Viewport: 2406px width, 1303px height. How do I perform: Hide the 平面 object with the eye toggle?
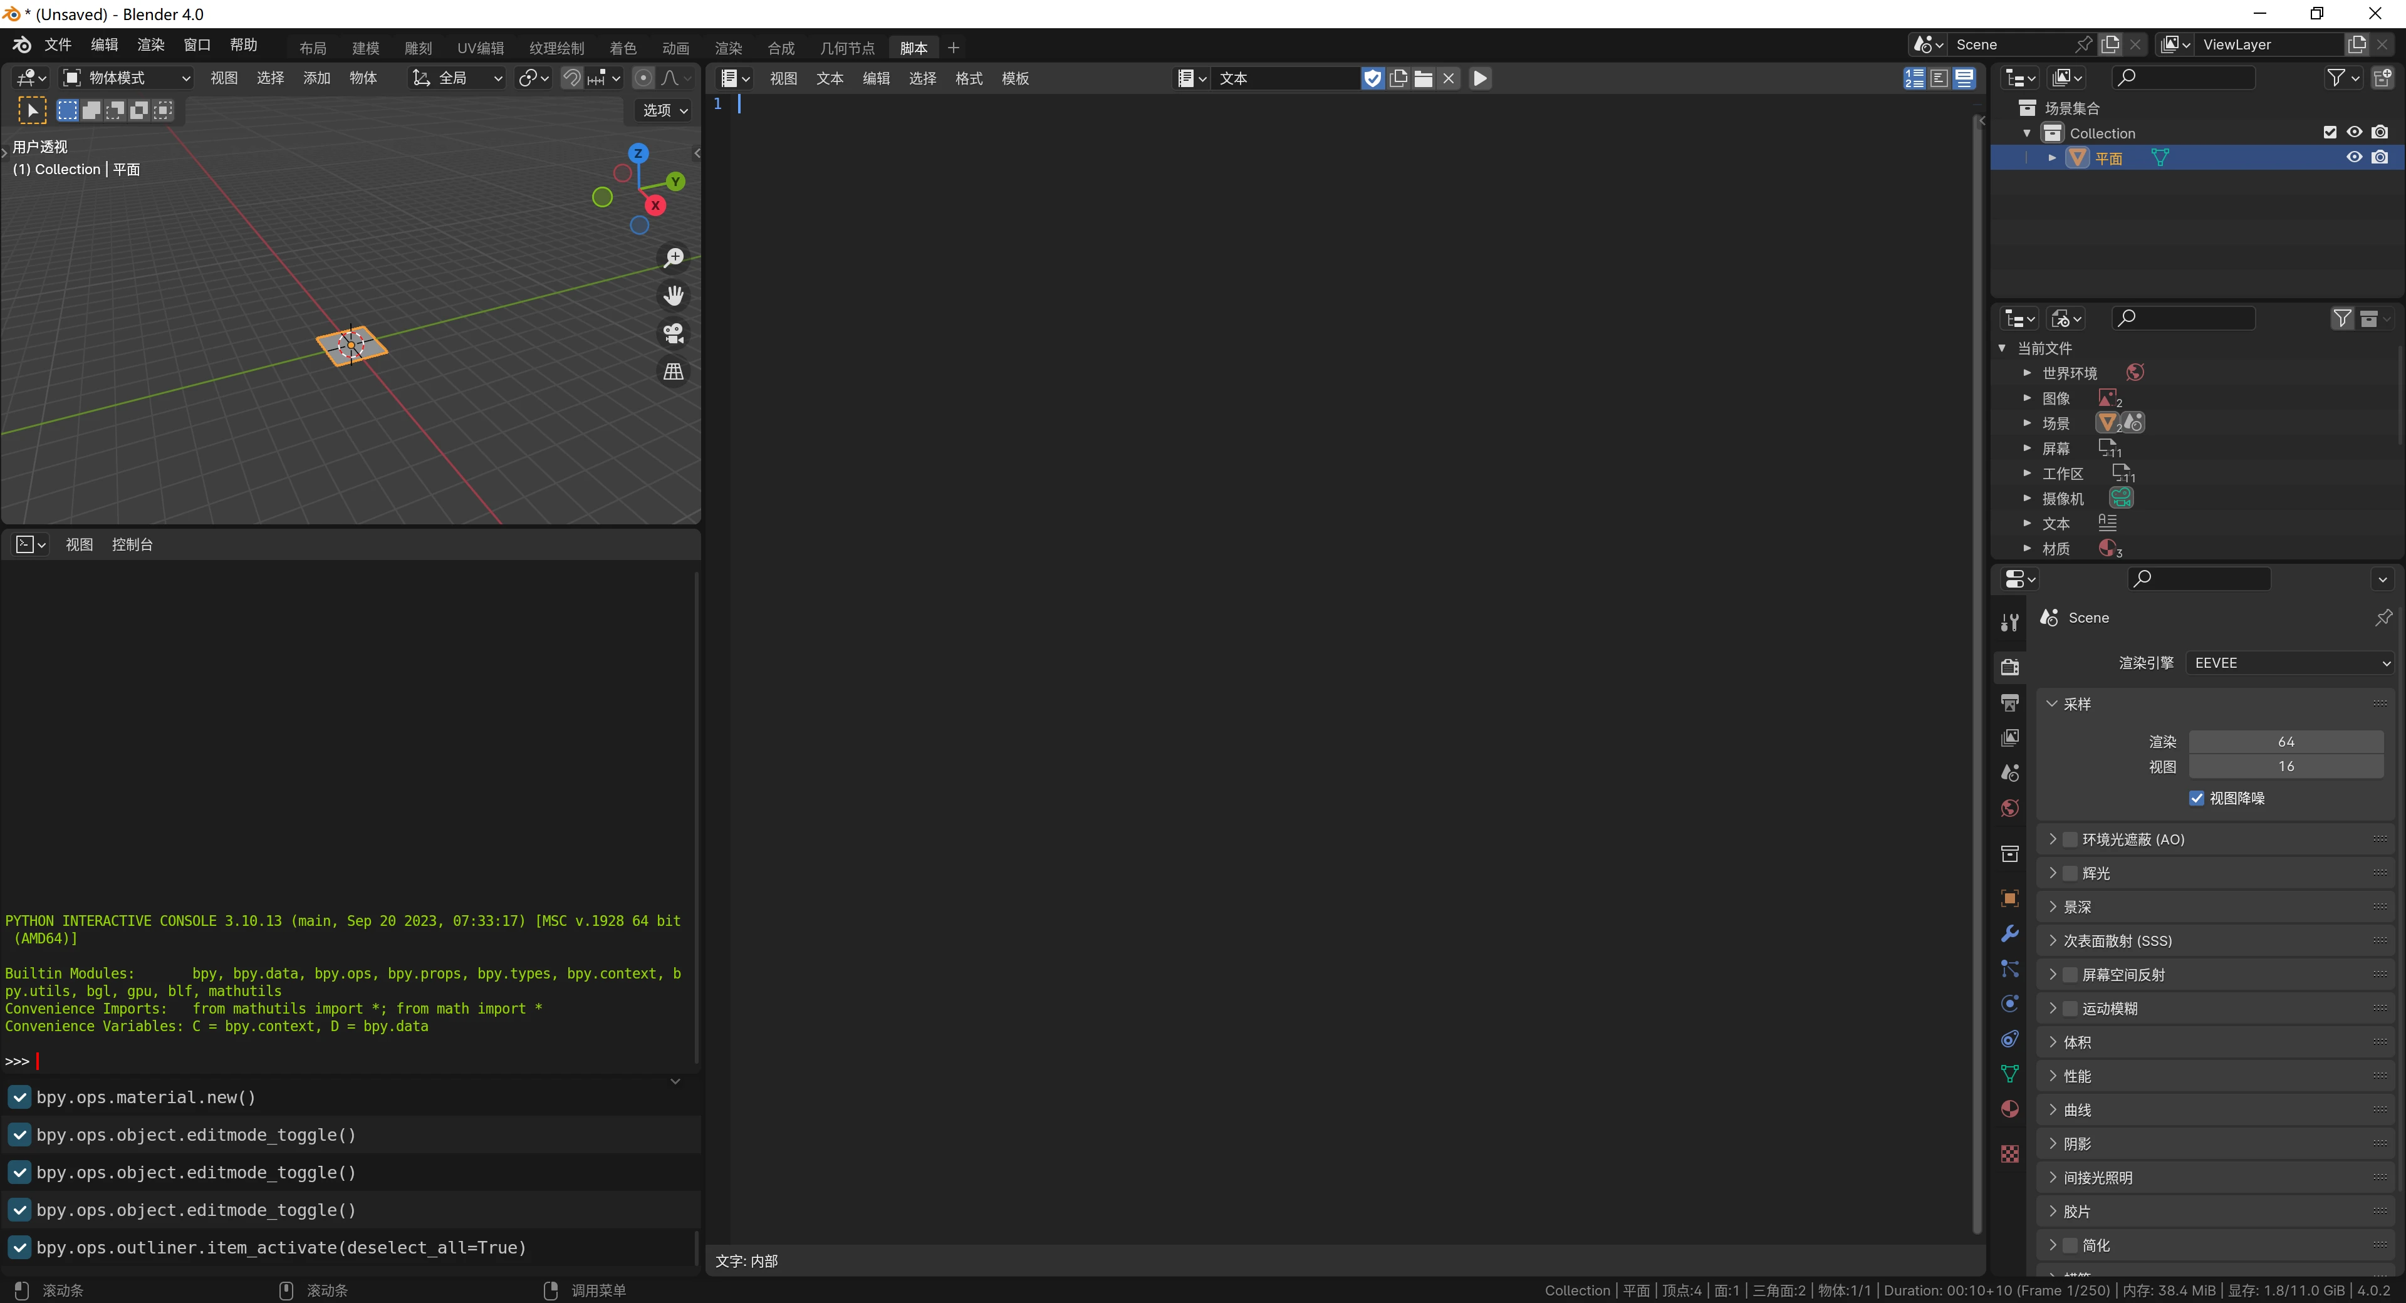(2354, 157)
